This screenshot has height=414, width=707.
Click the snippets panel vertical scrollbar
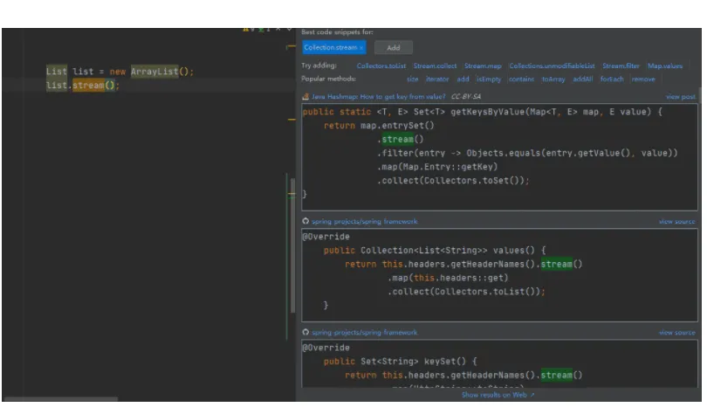click(x=700, y=94)
